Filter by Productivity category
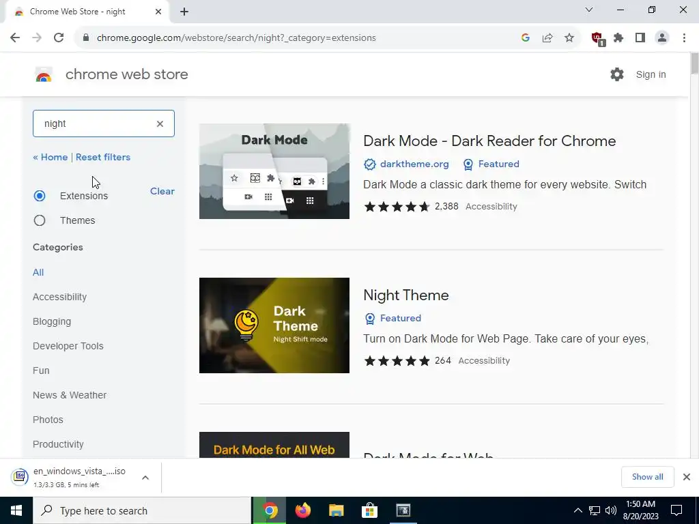The width and height of the screenshot is (699, 524). [x=58, y=443]
